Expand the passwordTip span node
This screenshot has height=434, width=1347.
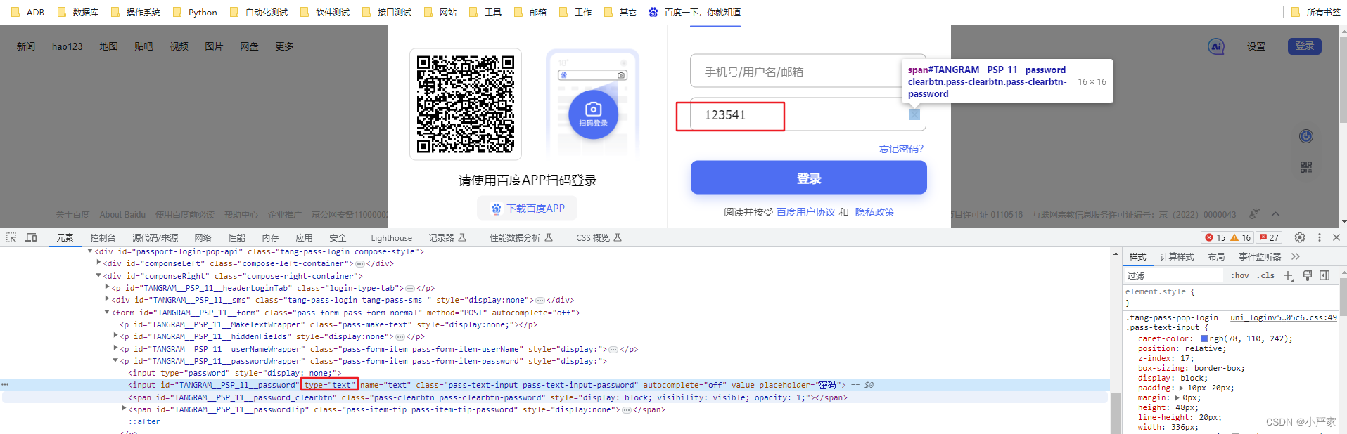[x=124, y=409]
